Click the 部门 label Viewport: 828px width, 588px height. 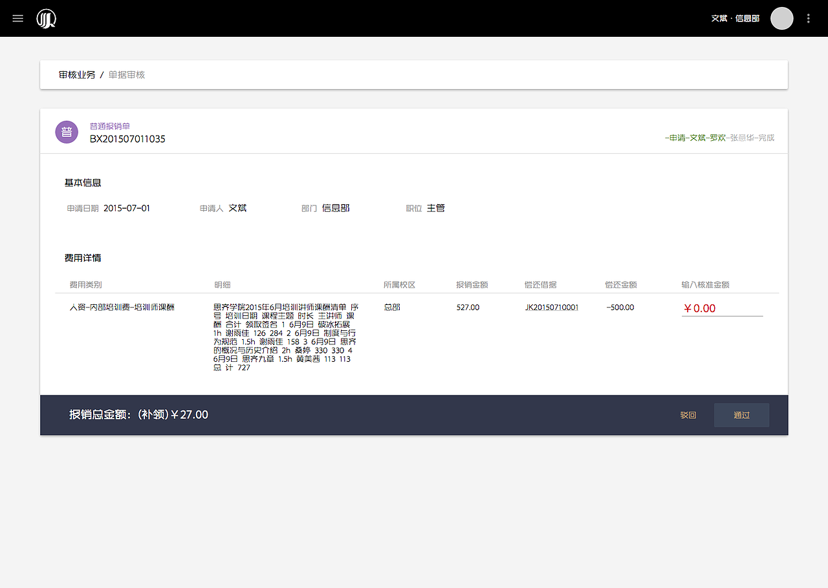click(x=309, y=209)
